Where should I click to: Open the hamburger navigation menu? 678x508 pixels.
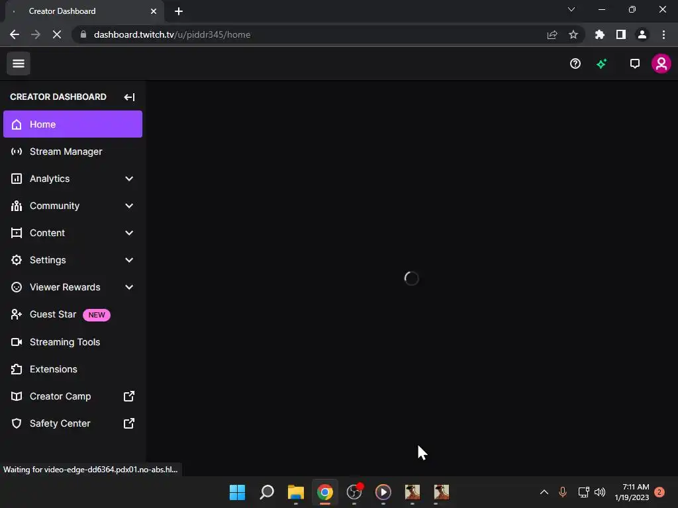point(18,63)
